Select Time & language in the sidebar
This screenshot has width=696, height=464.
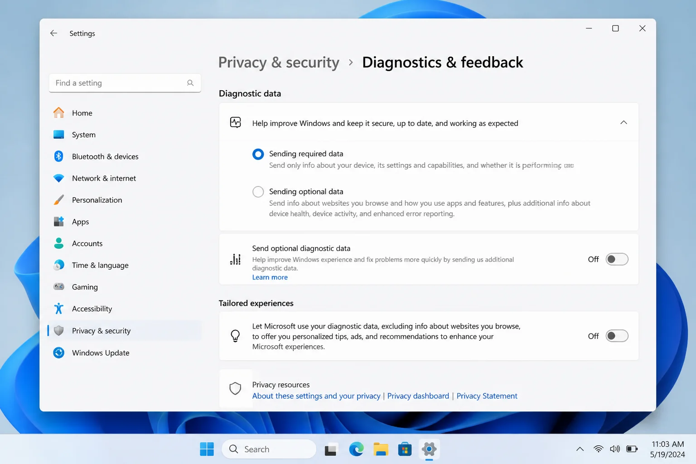125,265
